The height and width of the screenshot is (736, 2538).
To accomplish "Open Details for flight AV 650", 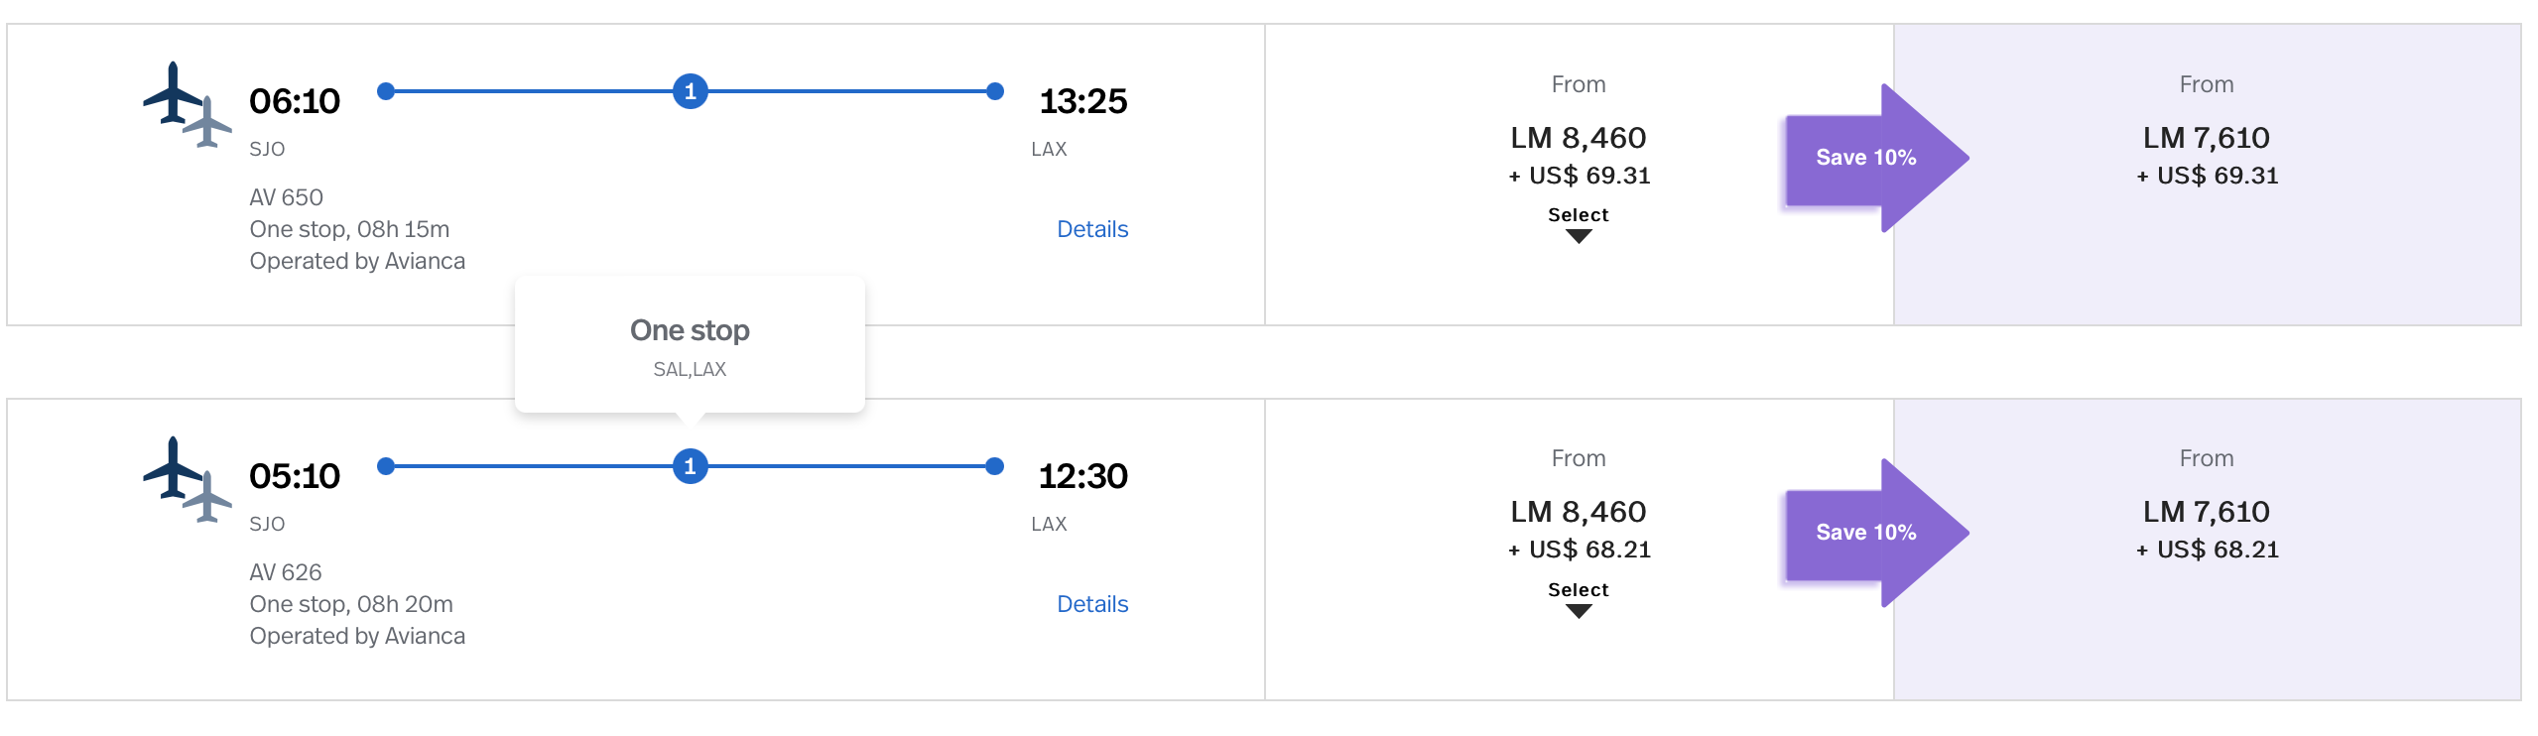I will tap(1091, 229).
